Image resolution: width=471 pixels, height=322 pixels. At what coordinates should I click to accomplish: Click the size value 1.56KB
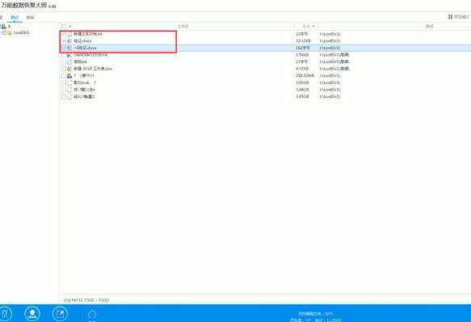tap(302, 55)
